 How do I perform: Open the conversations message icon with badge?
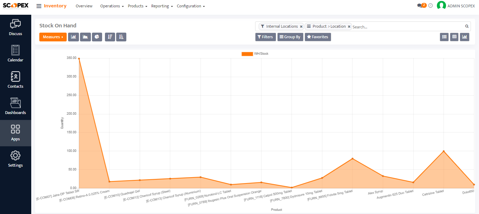click(421, 6)
